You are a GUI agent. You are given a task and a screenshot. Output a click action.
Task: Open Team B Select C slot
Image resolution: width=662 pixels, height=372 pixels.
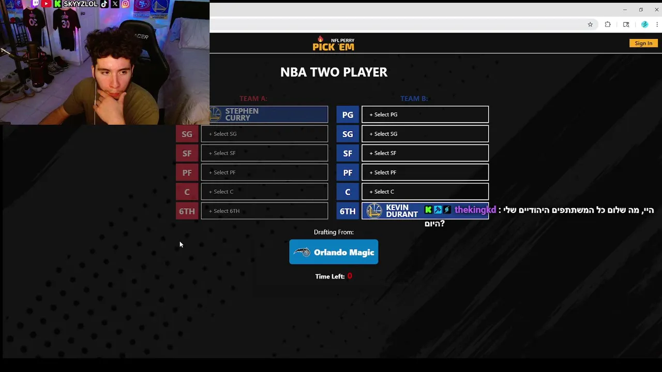point(425,192)
